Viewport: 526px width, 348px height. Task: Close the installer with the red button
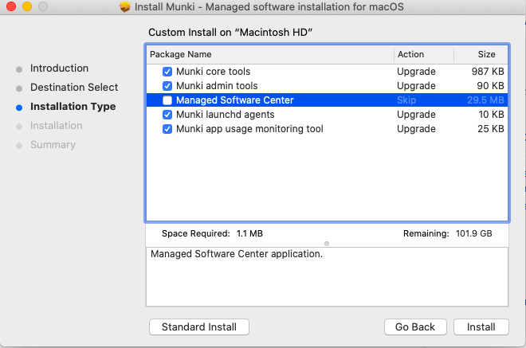pos(11,6)
